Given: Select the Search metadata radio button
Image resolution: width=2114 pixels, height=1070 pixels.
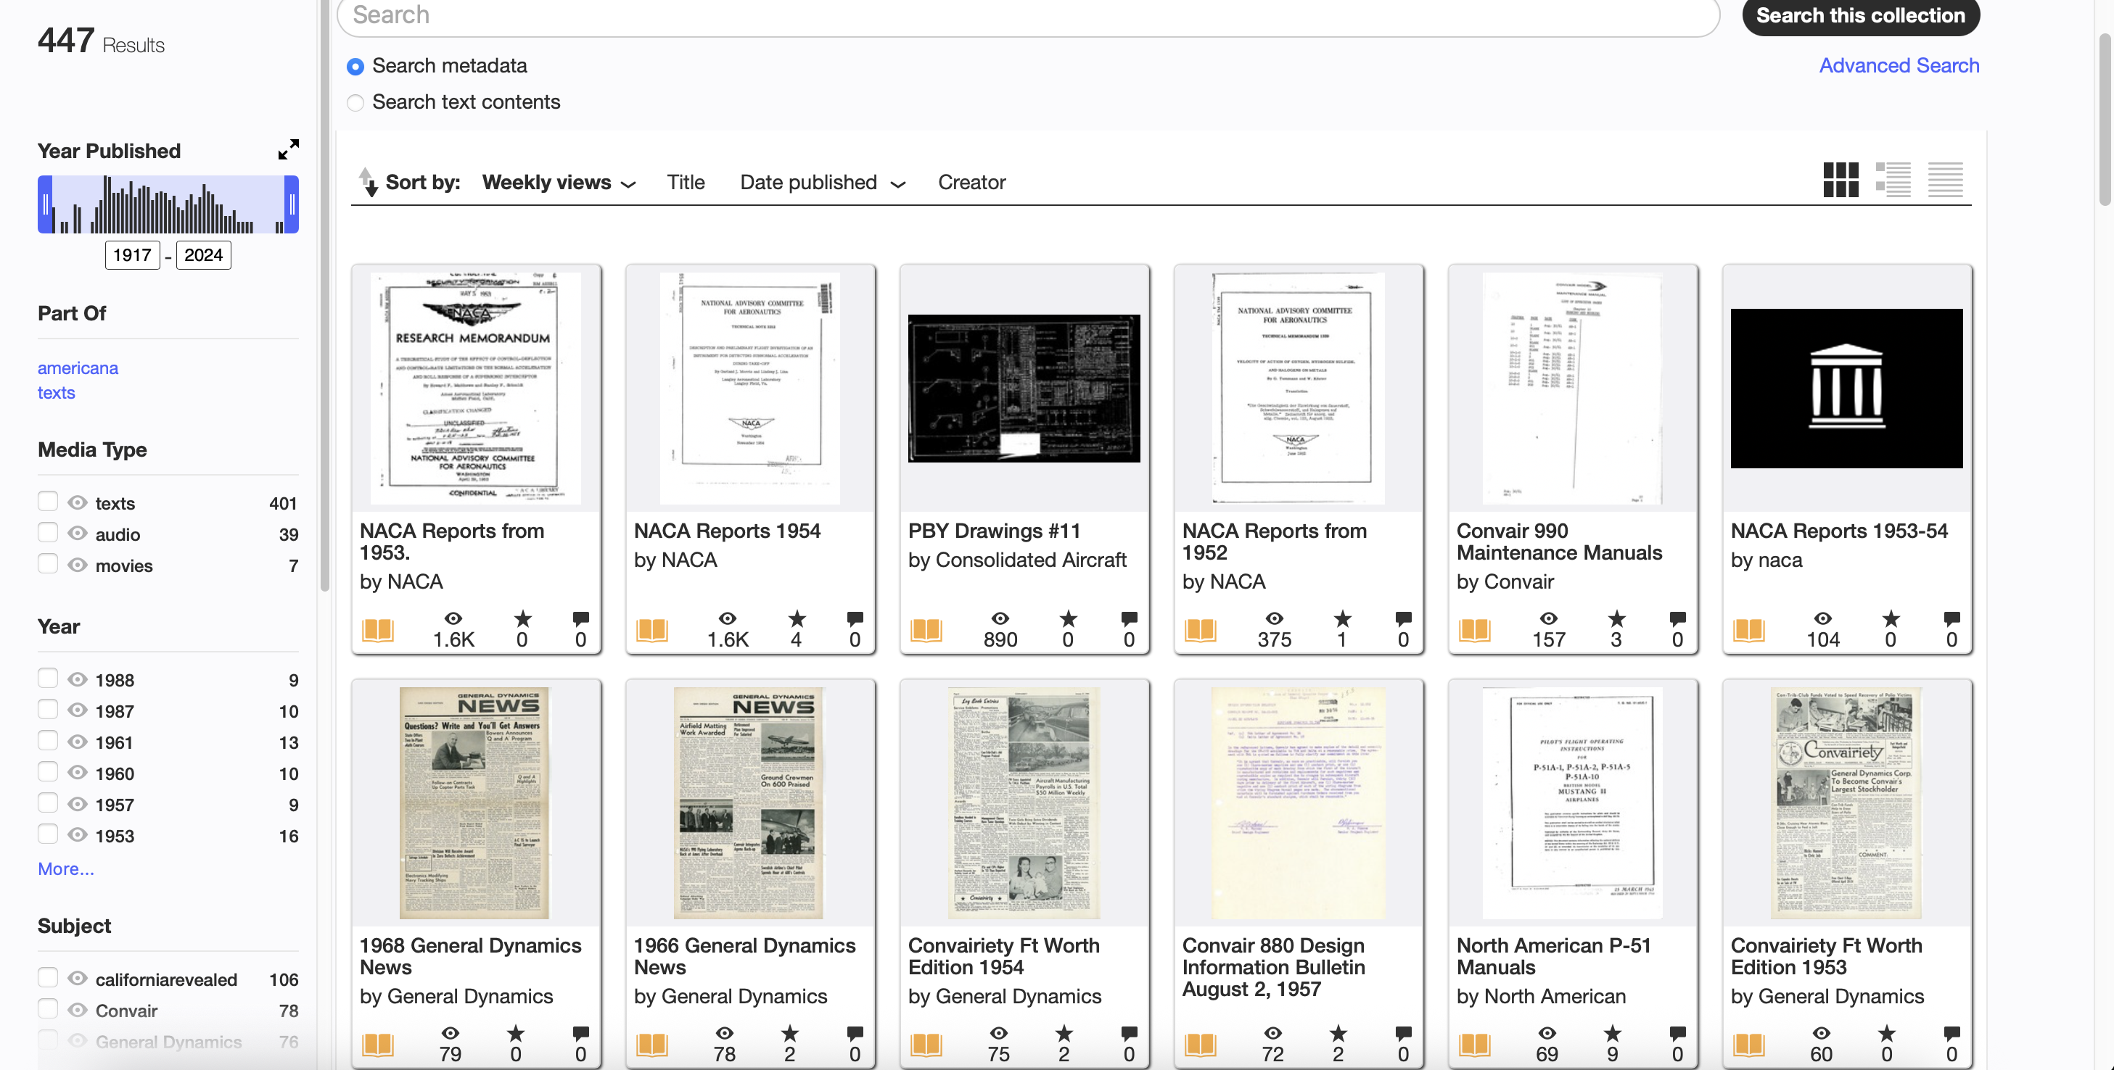Looking at the screenshot, I should point(355,67).
